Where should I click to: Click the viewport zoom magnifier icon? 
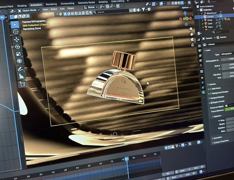[191, 29]
